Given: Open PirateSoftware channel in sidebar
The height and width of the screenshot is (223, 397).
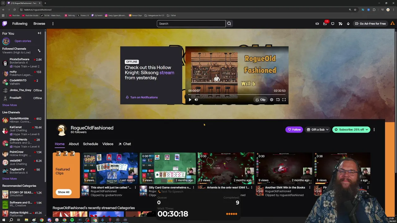Looking at the screenshot, I should pyautogui.click(x=22, y=63).
